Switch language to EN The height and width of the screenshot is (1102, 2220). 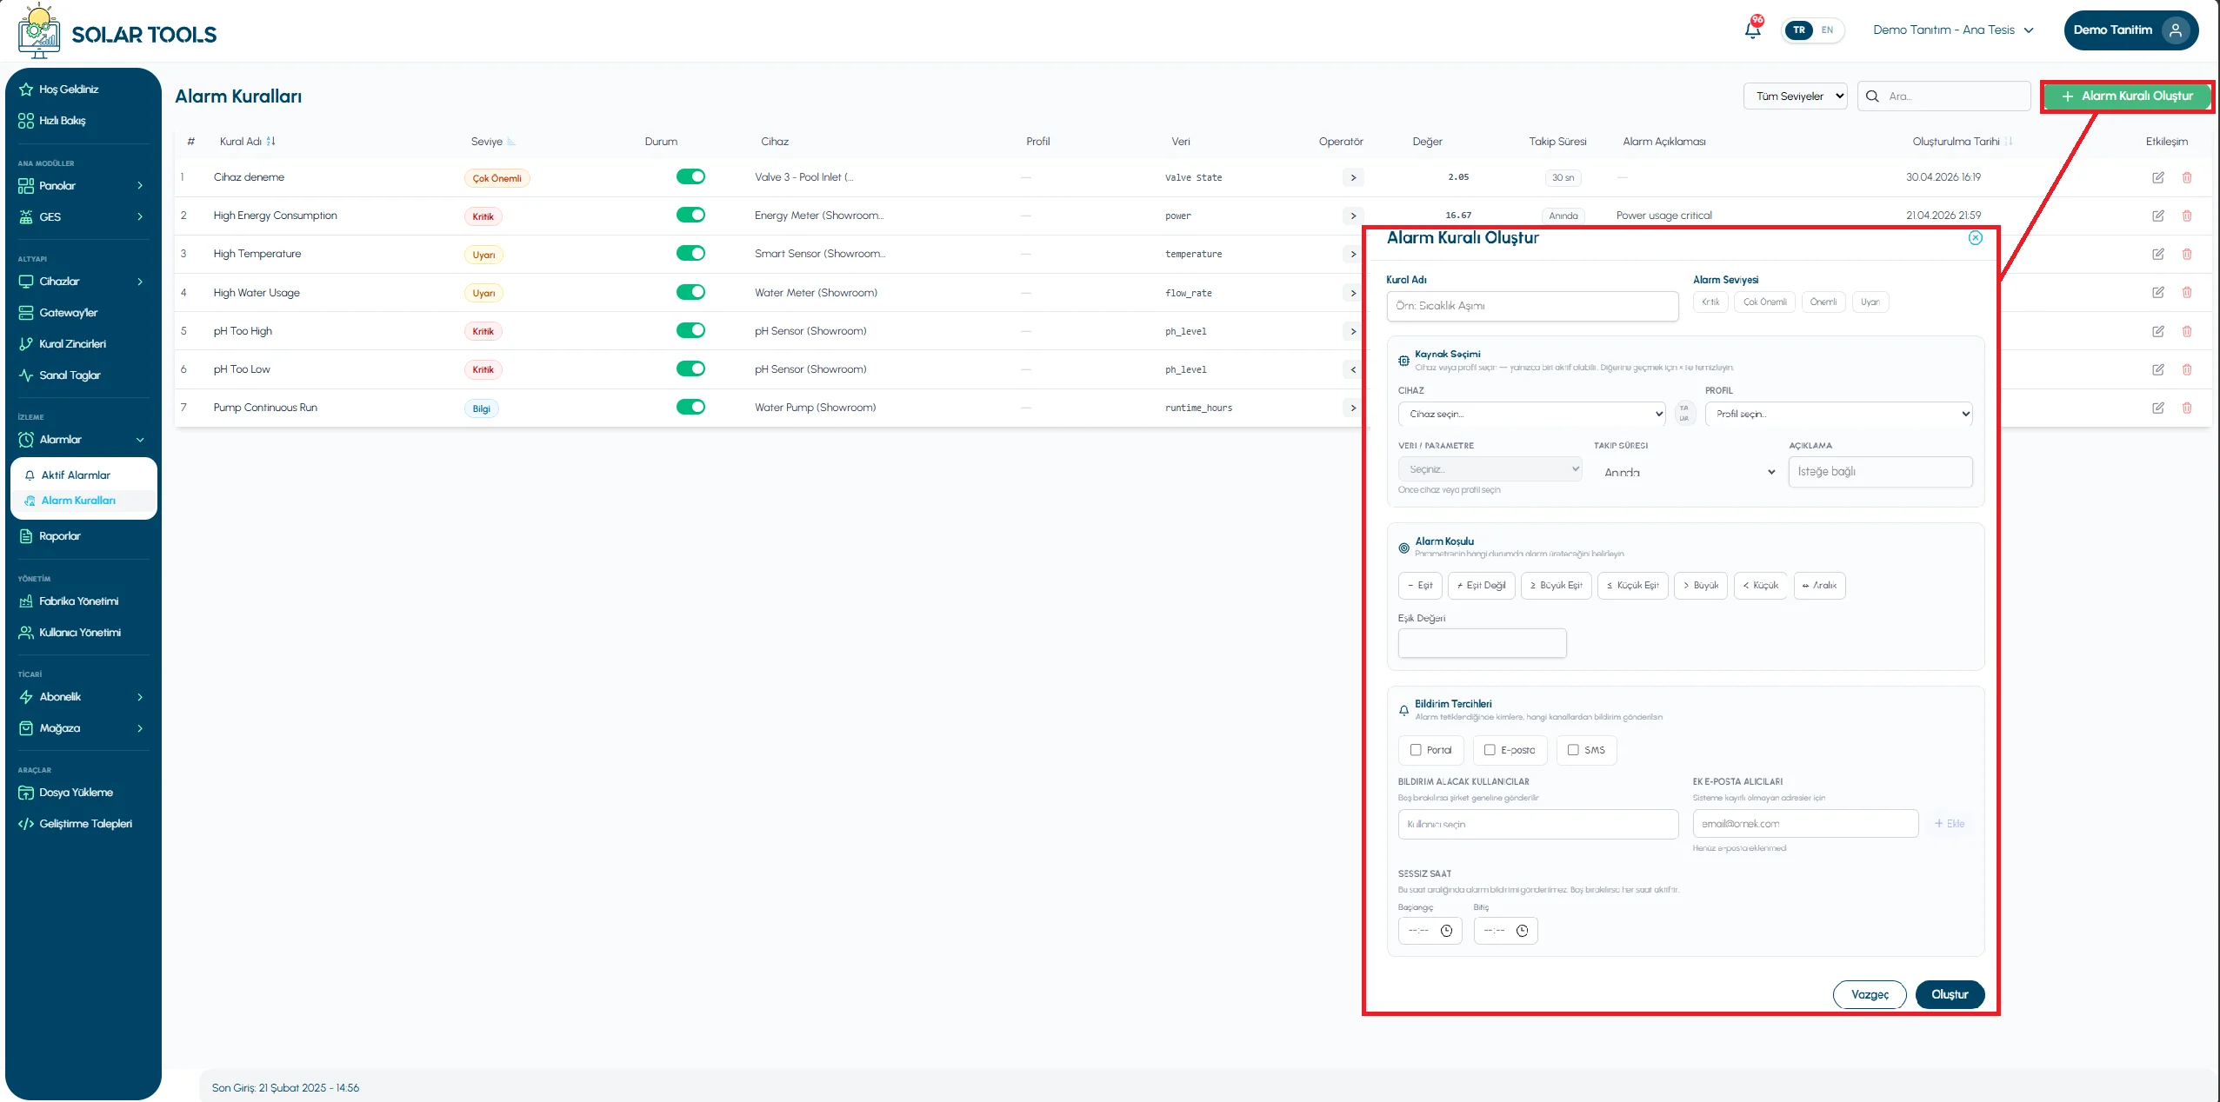(x=1827, y=30)
